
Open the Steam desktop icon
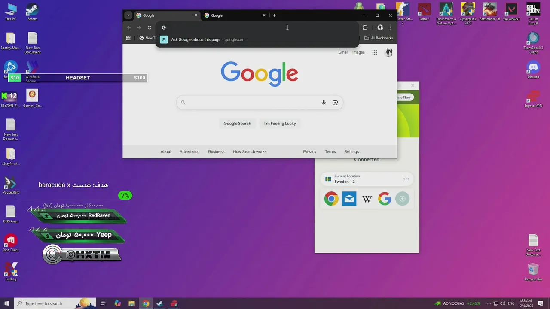coord(32,12)
